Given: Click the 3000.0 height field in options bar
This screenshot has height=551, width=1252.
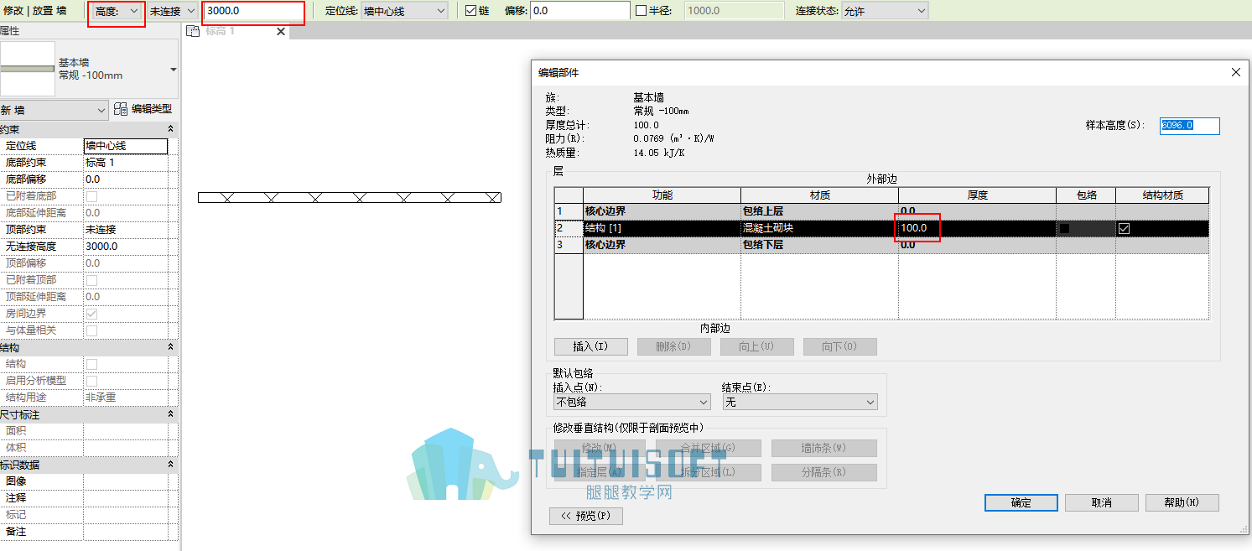Looking at the screenshot, I should coord(253,11).
